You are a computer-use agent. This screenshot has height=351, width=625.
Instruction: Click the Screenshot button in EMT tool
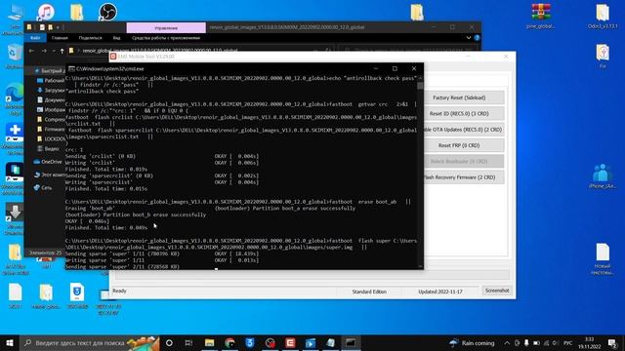pyautogui.click(x=497, y=291)
